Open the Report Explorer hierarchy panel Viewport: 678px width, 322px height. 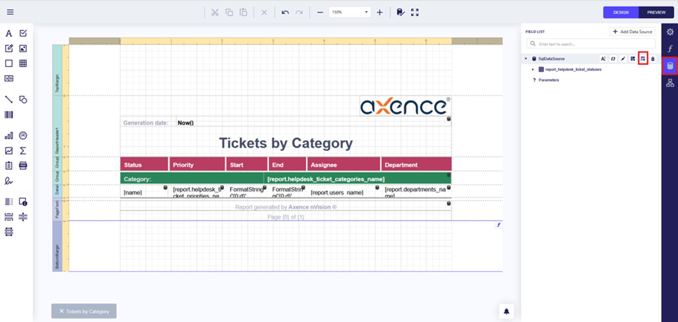pyautogui.click(x=670, y=83)
